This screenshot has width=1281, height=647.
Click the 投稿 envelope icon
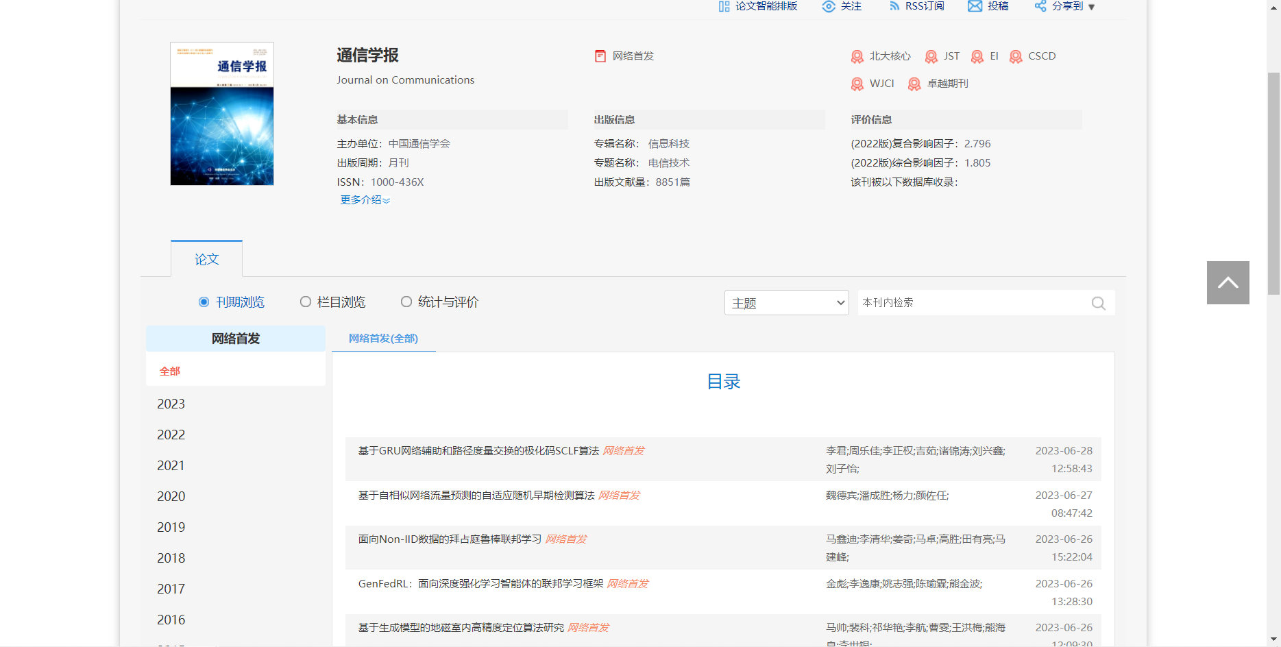[x=975, y=6]
